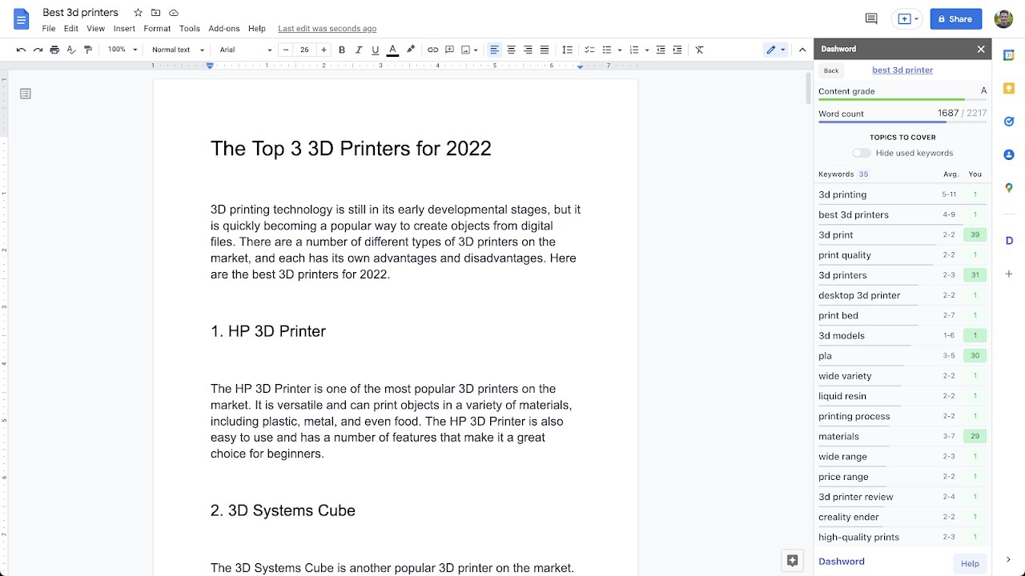Screen dimensions: 1025x576
Task: Open the Format menu
Action: [x=157, y=28]
